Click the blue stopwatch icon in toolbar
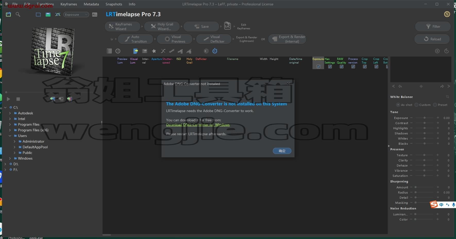This screenshot has height=239, width=456. point(215,51)
